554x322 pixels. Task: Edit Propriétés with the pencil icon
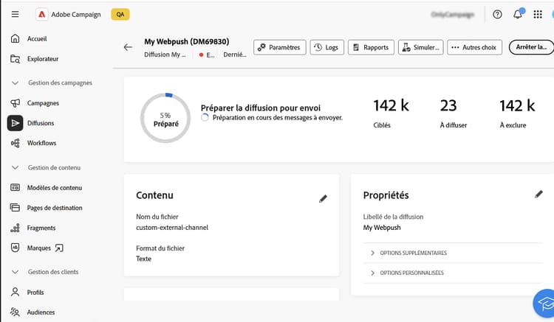tap(538, 194)
